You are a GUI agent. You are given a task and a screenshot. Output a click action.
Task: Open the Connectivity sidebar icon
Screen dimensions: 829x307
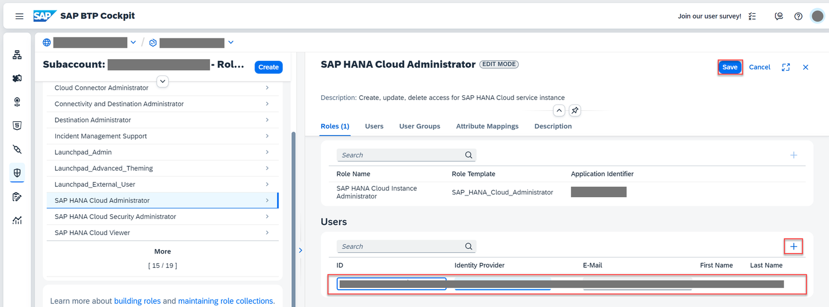[17, 149]
